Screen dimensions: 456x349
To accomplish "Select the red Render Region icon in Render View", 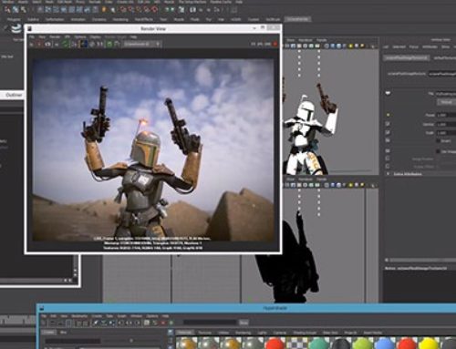I will tap(39, 45).
